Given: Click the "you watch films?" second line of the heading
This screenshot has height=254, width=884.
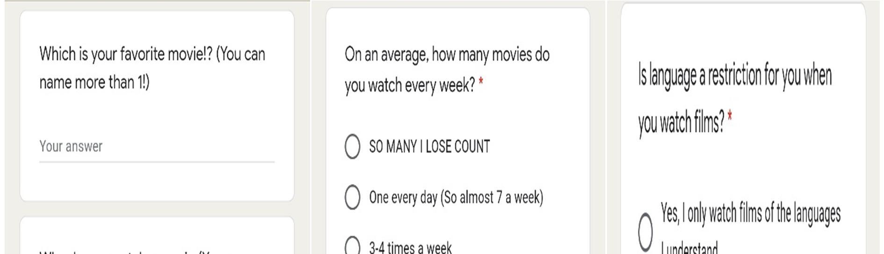Looking at the screenshot, I should point(681,123).
